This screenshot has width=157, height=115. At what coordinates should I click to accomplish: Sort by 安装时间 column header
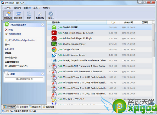point(128,22)
